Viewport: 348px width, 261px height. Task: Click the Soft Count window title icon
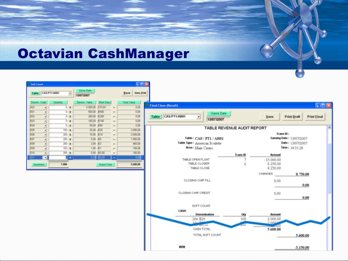pos(29,84)
